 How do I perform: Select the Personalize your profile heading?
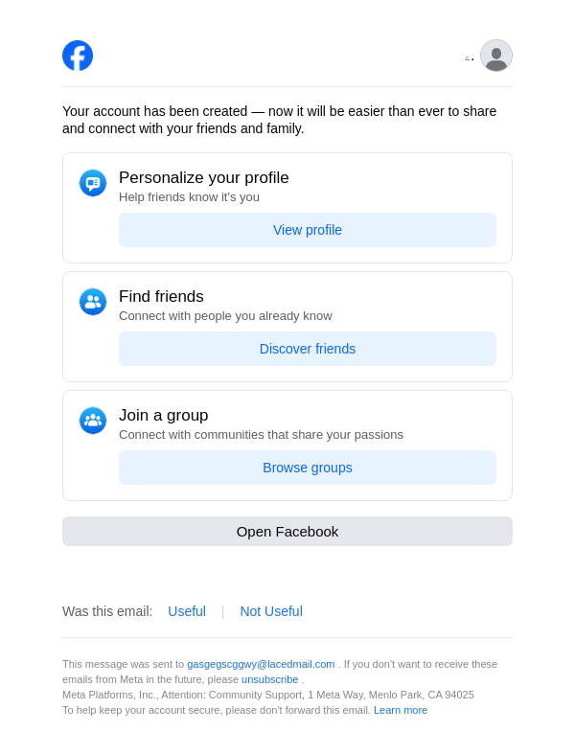tap(204, 178)
